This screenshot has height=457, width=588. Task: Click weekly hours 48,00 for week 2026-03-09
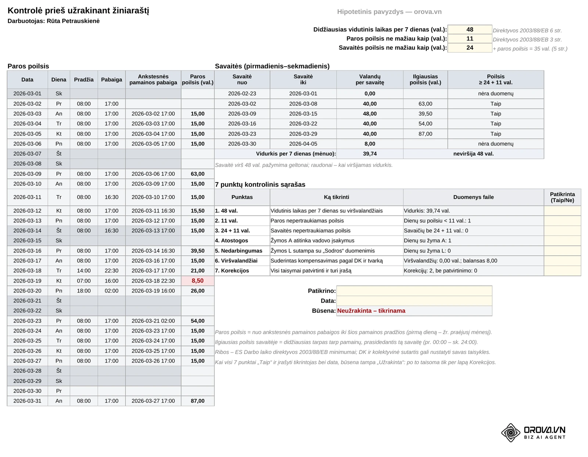370,114
